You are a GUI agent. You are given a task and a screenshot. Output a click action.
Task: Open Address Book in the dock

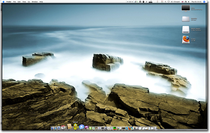click(69, 127)
